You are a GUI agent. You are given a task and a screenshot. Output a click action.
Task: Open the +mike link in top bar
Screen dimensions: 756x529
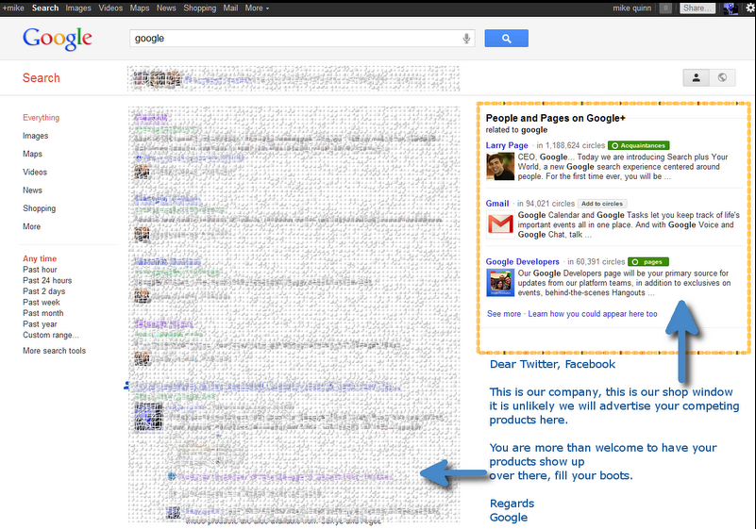click(13, 8)
